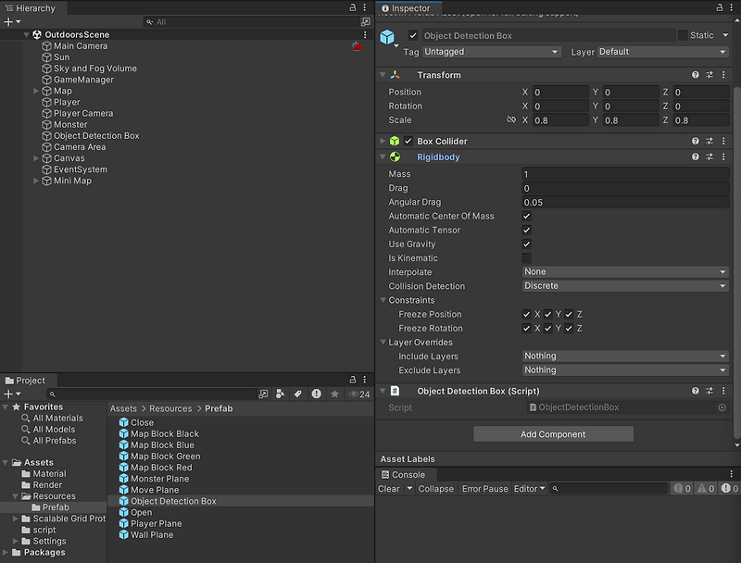Open Object Detection Box script options menu
This screenshot has width=741, height=563.
coord(723,391)
